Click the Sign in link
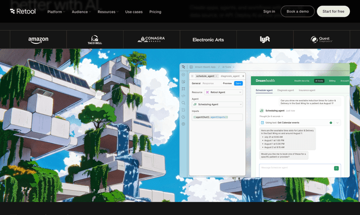This screenshot has width=360, height=215. [x=269, y=11]
